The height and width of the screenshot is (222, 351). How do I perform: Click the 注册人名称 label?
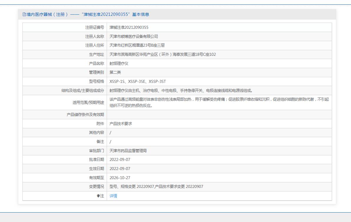pyautogui.click(x=95, y=36)
